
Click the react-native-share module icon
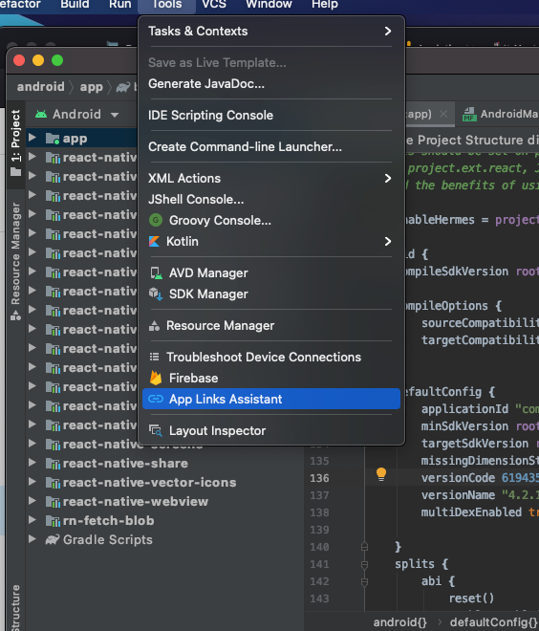click(x=53, y=463)
